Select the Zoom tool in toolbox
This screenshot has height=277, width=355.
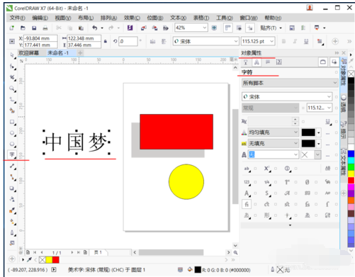coord(12,89)
